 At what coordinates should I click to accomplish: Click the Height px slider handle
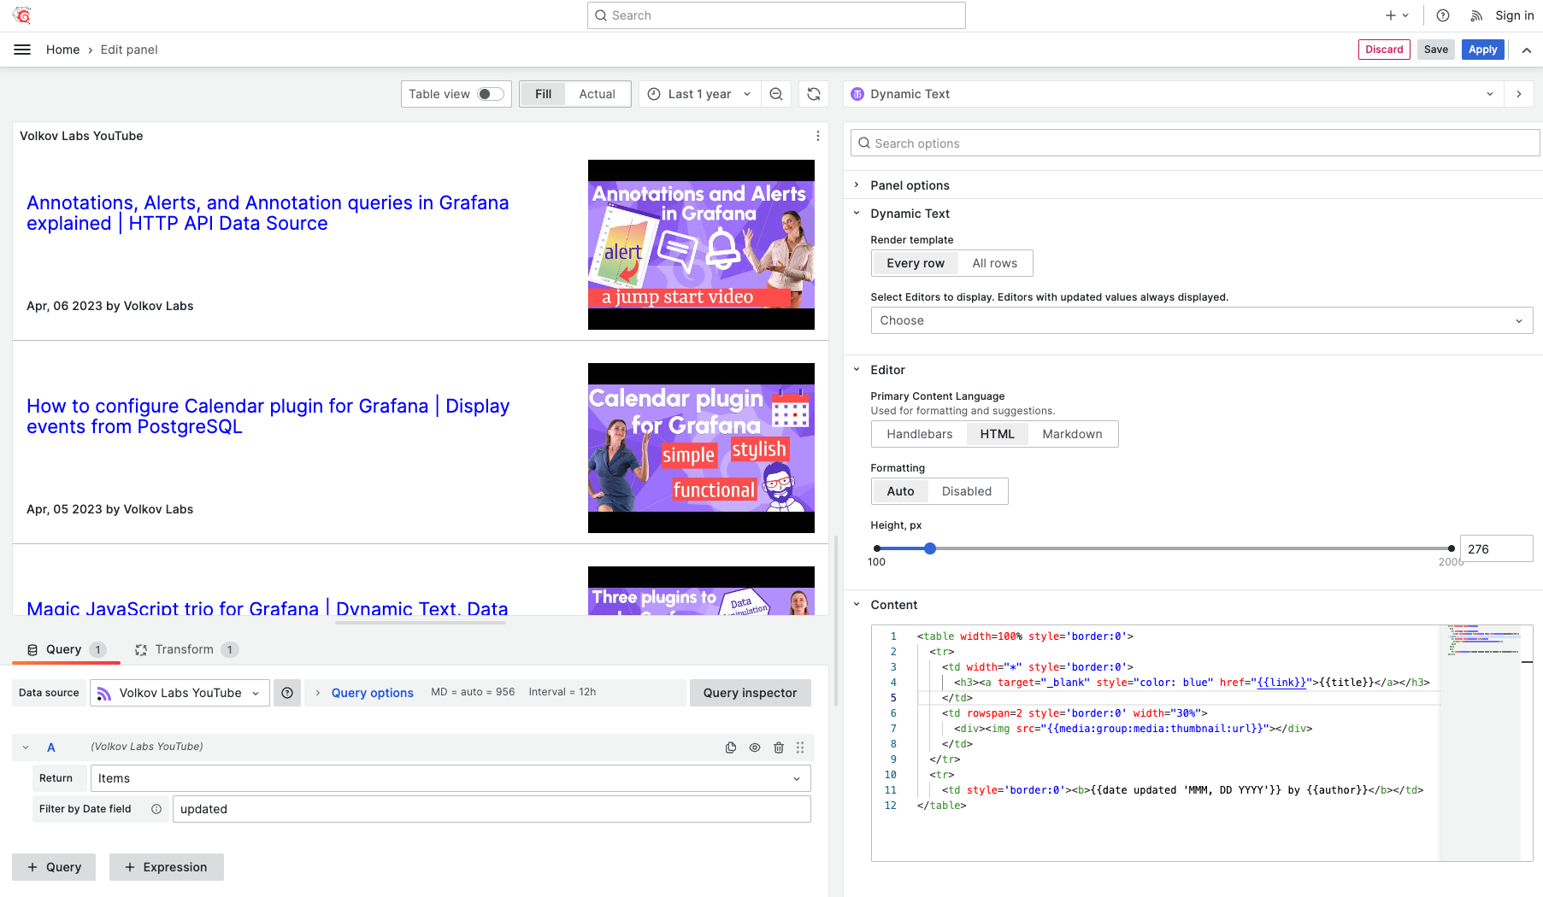pos(930,548)
